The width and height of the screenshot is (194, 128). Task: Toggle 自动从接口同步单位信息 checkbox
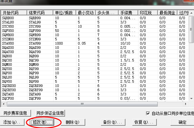click(148, 113)
